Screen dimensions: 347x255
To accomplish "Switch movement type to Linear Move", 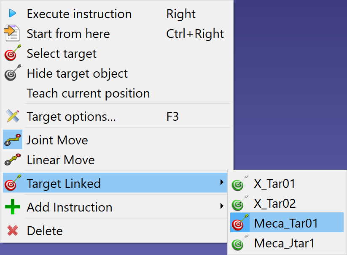I will point(115,160).
